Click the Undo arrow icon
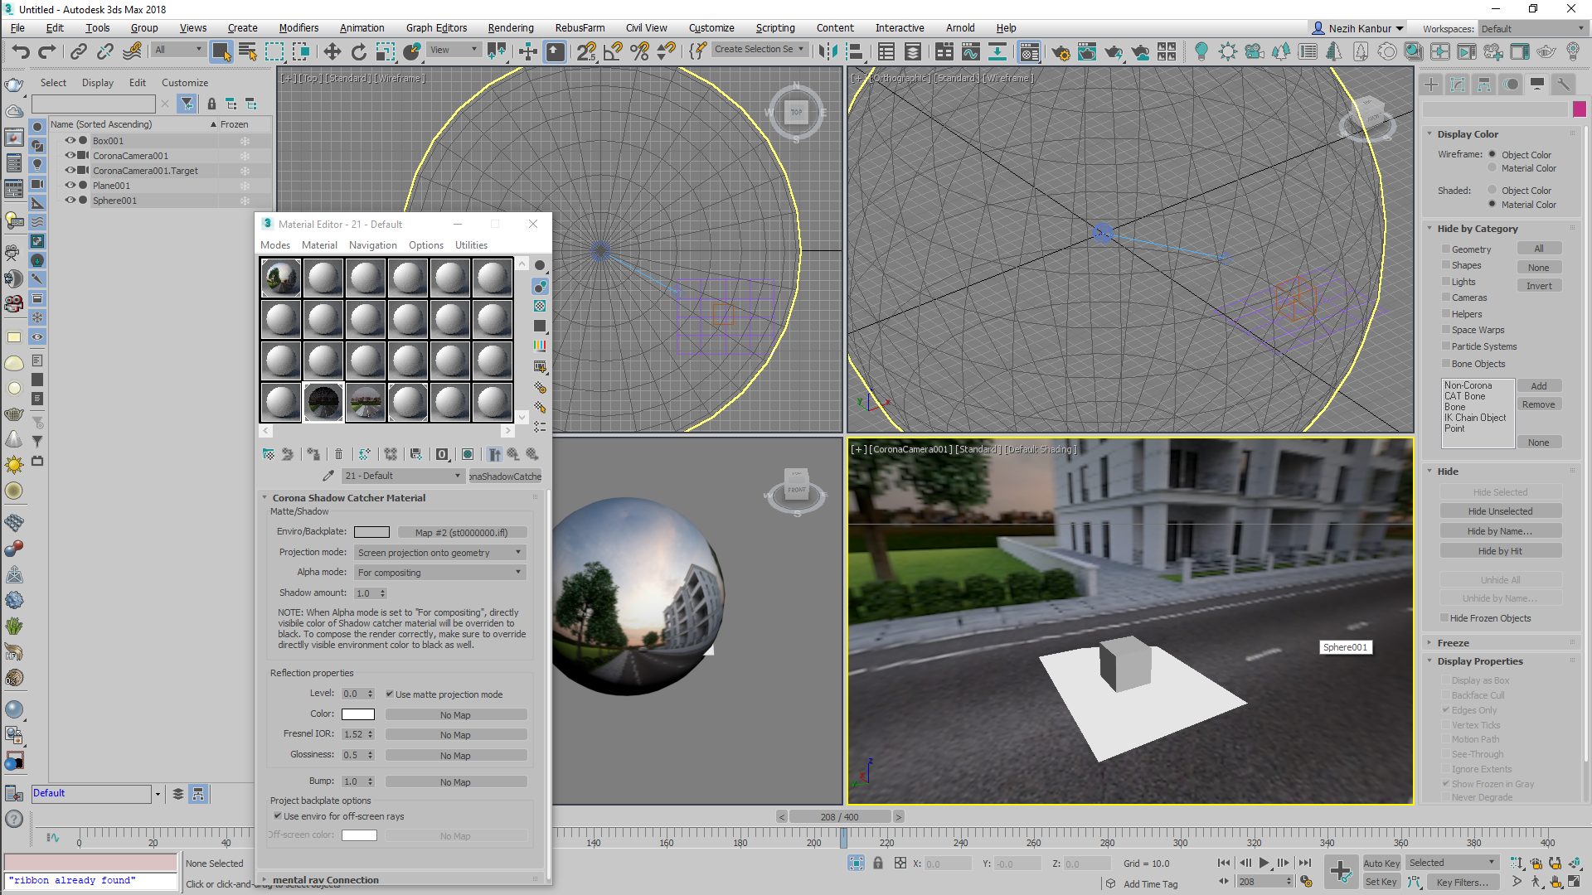The height and width of the screenshot is (895, 1592). pyautogui.click(x=21, y=52)
